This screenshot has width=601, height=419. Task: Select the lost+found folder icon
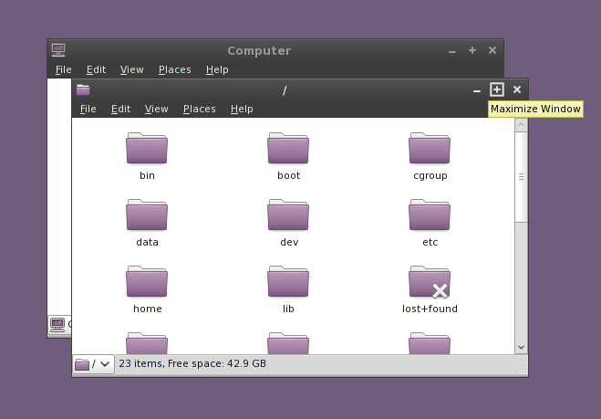[x=430, y=282]
